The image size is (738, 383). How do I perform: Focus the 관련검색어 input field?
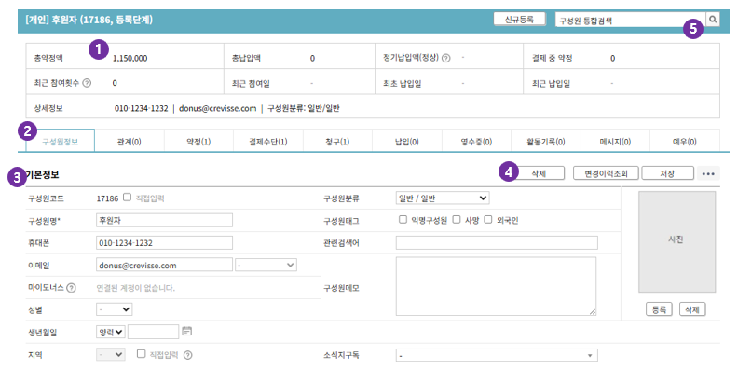click(497, 243)
